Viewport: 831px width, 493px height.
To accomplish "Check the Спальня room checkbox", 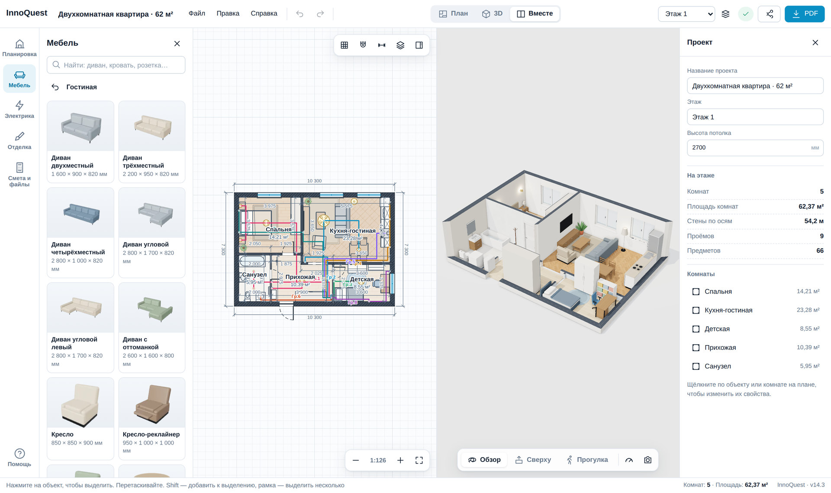I will (696, 291).
